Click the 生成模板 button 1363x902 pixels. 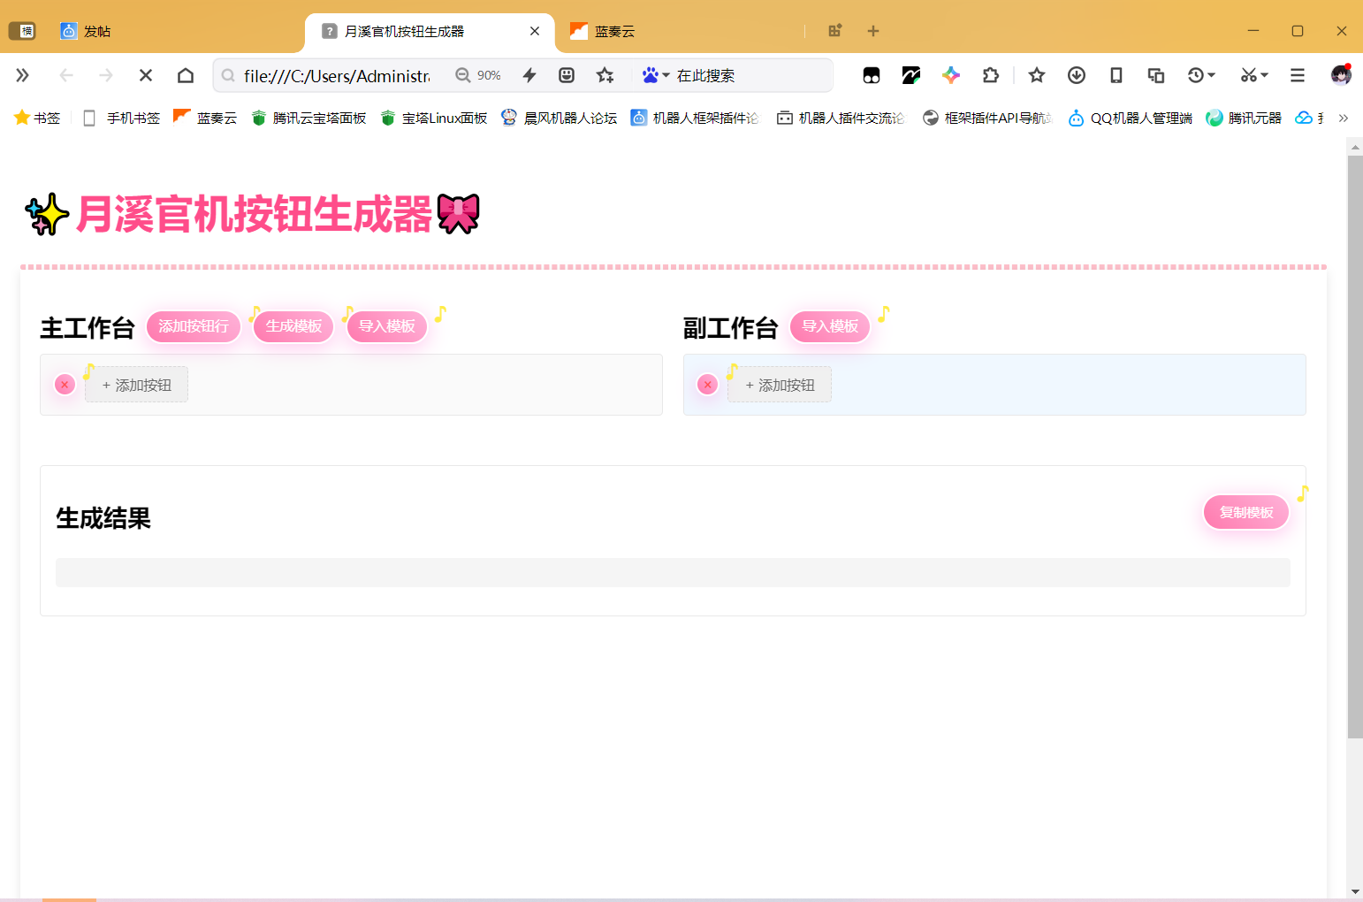click(x=293, y=326)
